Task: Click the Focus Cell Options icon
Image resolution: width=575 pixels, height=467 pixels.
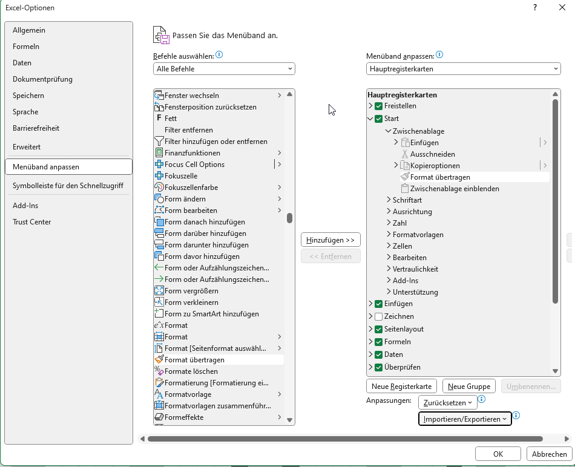Action: click(159, 164)
